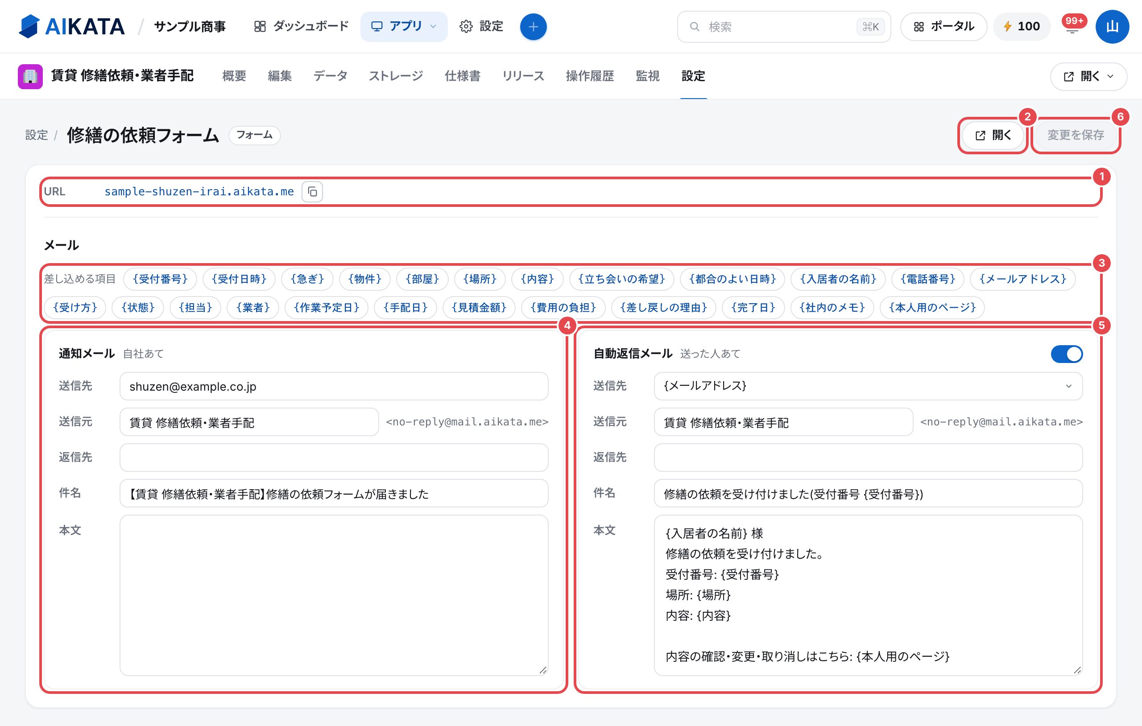Viewport: 1142px width, 726px height.
Task: Click the 通知メール 送信先 field shuzen@example.co.jp
Action: coord(334,387)
